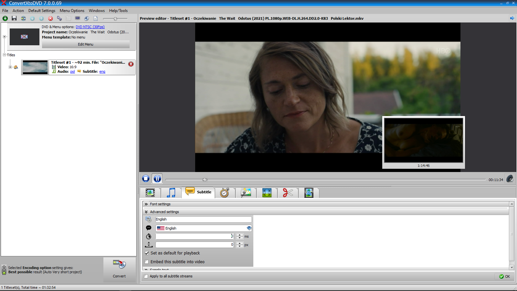Open the File menu
The image size is (517, 291).
[x=5, y=11]
